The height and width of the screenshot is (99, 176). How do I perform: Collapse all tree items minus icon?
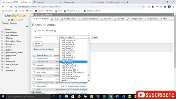(x=27, y=26)
